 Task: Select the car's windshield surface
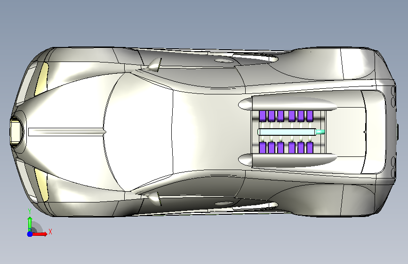coord(139,132)
